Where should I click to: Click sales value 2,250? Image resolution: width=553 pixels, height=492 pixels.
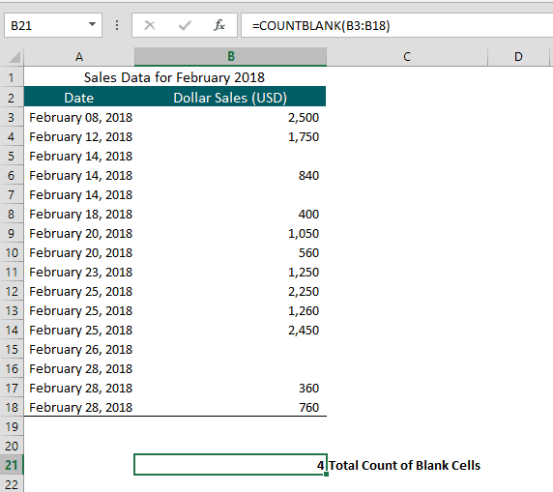304,291
